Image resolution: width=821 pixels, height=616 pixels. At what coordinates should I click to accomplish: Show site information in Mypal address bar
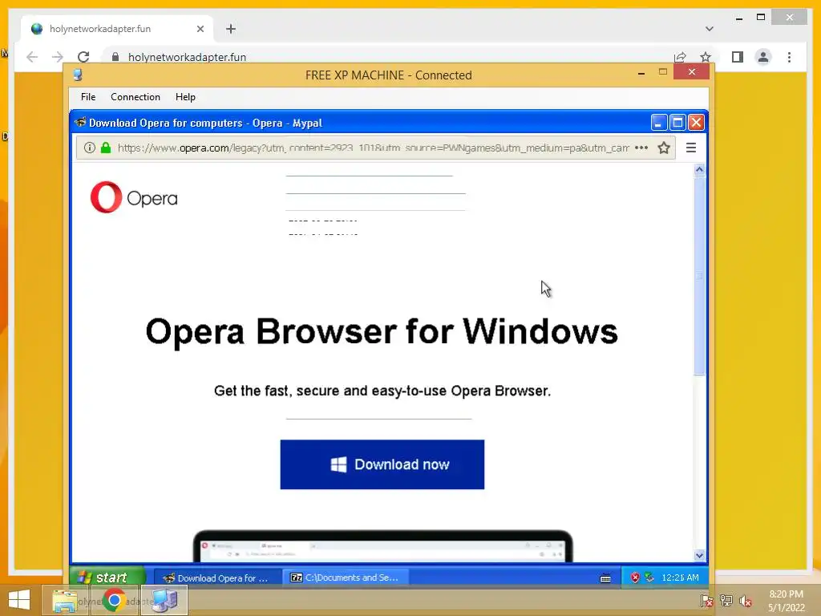[x=90, y=148]
